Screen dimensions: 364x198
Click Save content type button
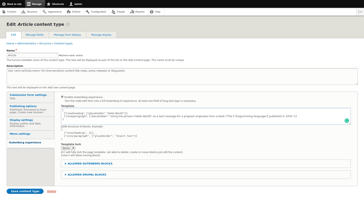coord(25,192)
